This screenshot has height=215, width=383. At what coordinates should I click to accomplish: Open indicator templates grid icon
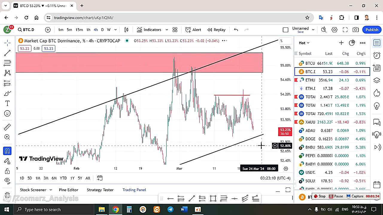tap(175, 30)
